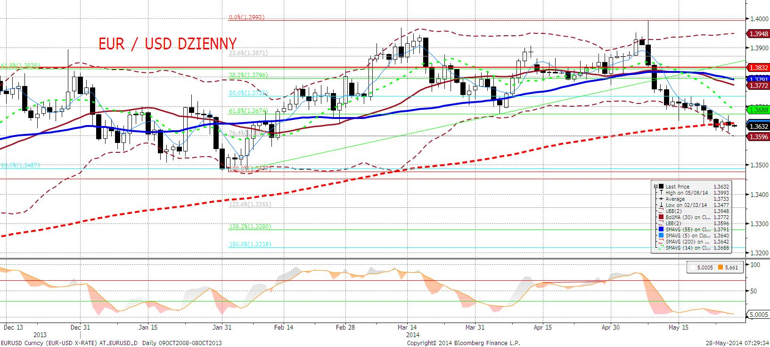Click the EUR / USD DZIENNY chart title
This screenshot has width=770, height=347.
167,44
